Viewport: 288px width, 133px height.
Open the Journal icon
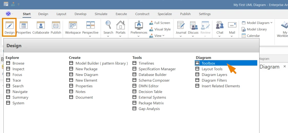(x=181, y=25)
